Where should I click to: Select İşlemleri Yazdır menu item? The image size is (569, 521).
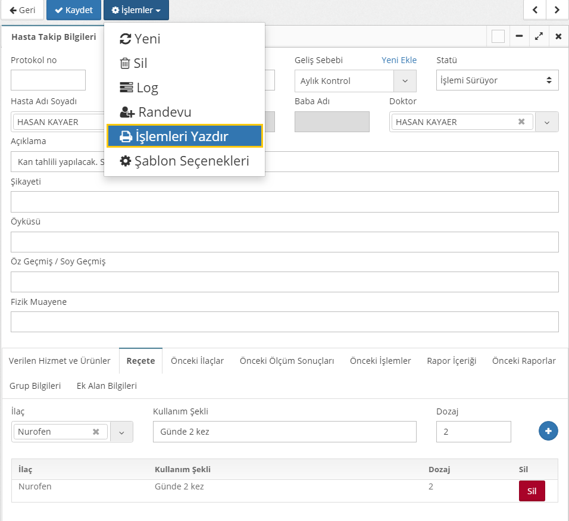[x=185, y=136]
